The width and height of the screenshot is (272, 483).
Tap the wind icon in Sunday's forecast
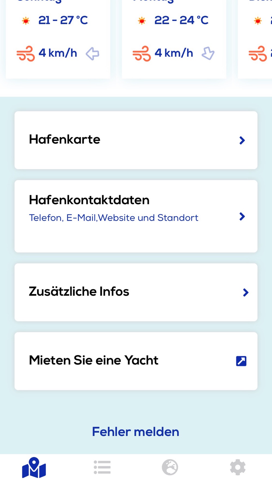[26, 54]
